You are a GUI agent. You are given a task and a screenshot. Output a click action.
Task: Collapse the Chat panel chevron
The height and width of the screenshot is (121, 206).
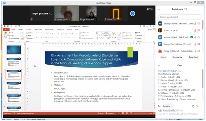coord(159,65)
